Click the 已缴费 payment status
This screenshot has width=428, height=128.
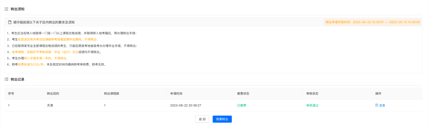click(242, 105)
